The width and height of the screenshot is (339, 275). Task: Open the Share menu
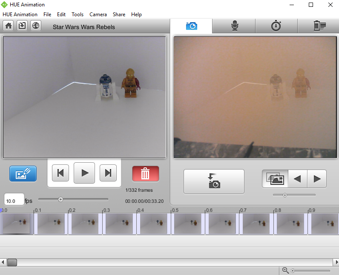tap(119, 15)
